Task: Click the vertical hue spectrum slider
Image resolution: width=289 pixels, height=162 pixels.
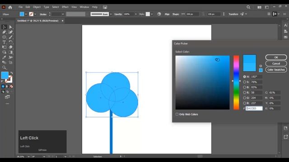Action: (236, 83)
